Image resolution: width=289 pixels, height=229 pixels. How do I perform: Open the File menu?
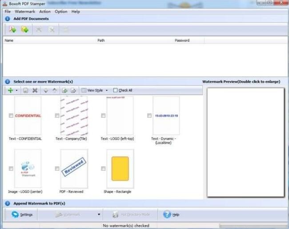click(8, 12)
